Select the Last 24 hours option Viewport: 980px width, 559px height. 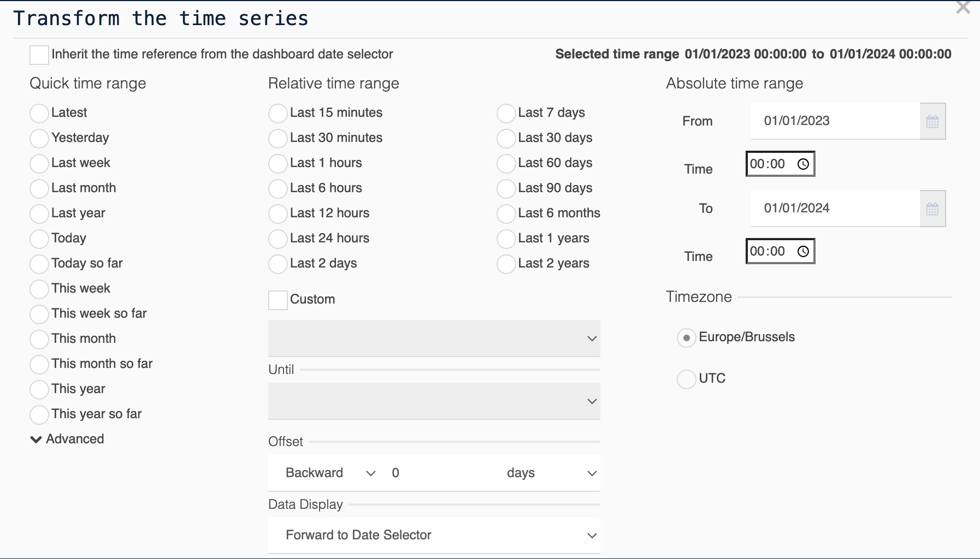(278, 239)
